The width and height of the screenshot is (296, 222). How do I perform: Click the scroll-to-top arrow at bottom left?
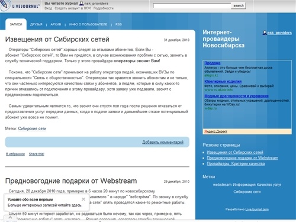(10, 218)
